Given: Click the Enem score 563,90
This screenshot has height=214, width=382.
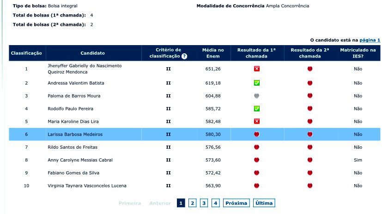Looking at the screenshot, I should coord(213,186).
